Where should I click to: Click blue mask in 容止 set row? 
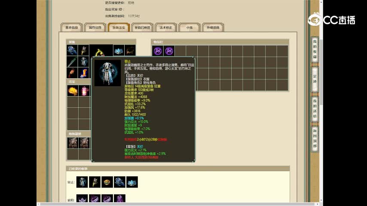[x=132, y=182]
